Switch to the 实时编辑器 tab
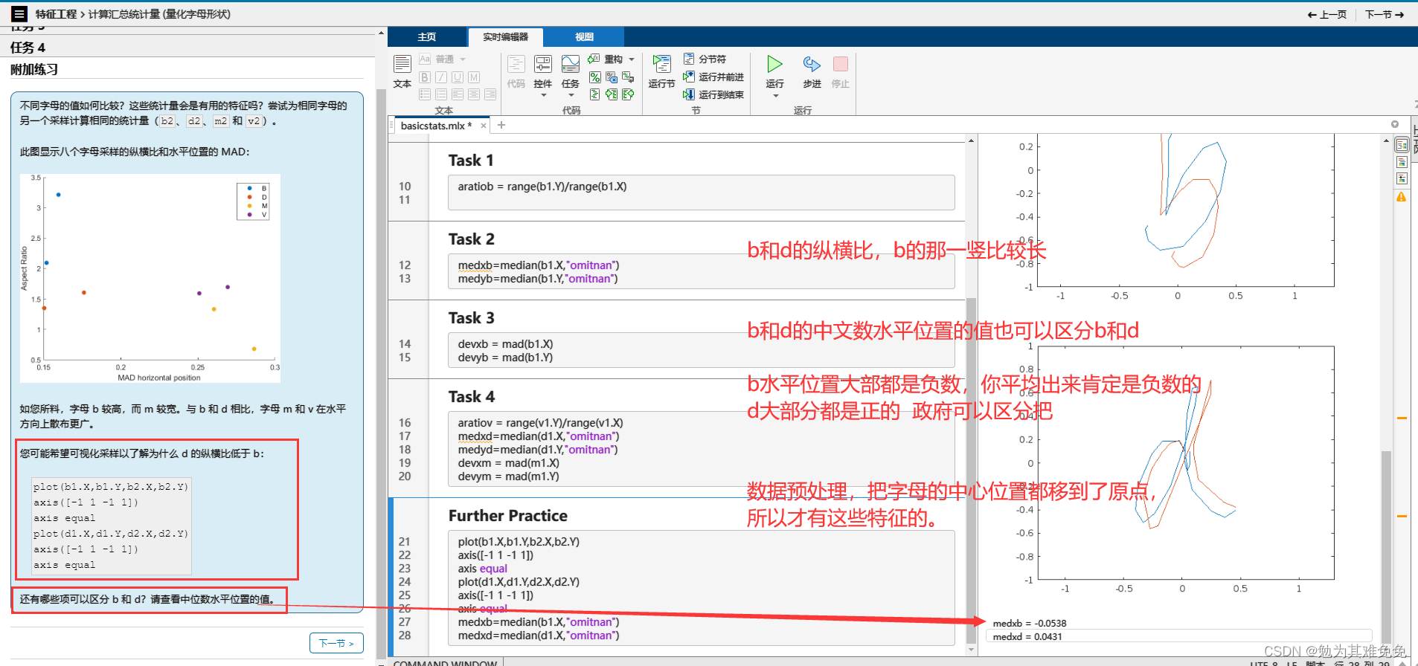 pyautogui.click(x=505, y=36)
